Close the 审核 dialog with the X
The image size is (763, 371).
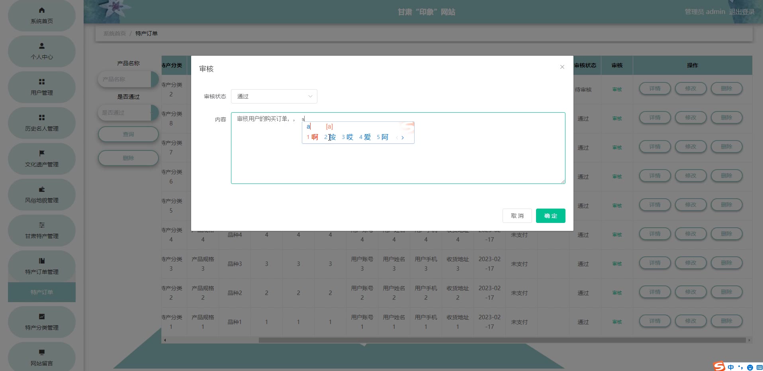point(562,67)
